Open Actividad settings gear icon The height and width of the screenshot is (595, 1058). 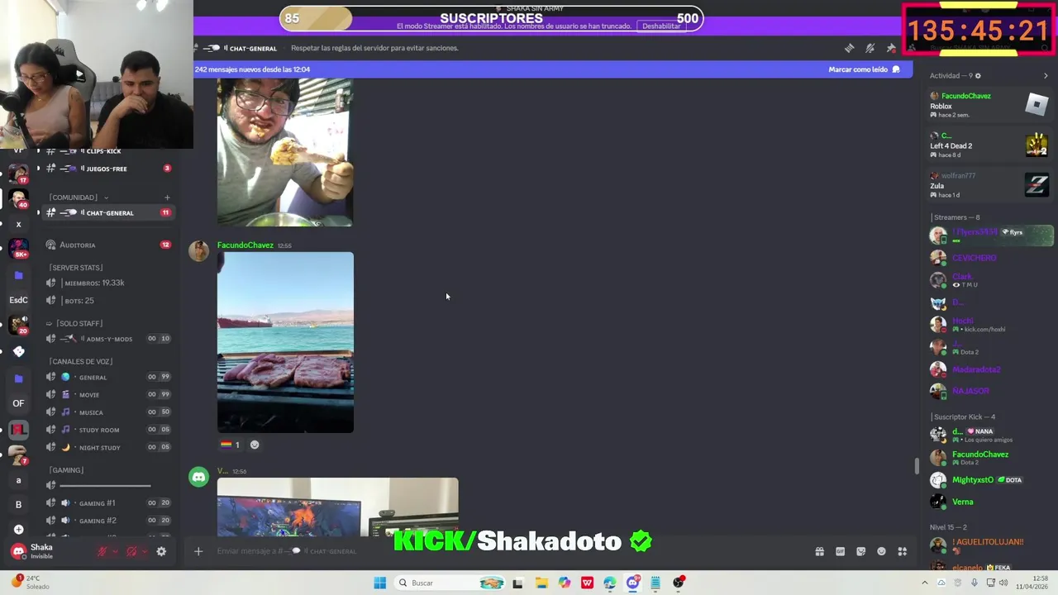[x=977, y=76]
